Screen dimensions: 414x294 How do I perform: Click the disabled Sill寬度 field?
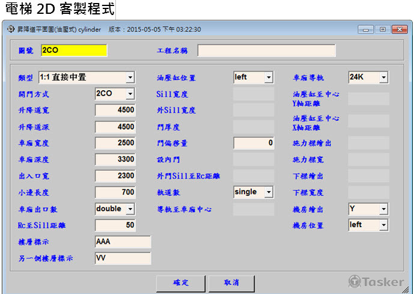254,94
